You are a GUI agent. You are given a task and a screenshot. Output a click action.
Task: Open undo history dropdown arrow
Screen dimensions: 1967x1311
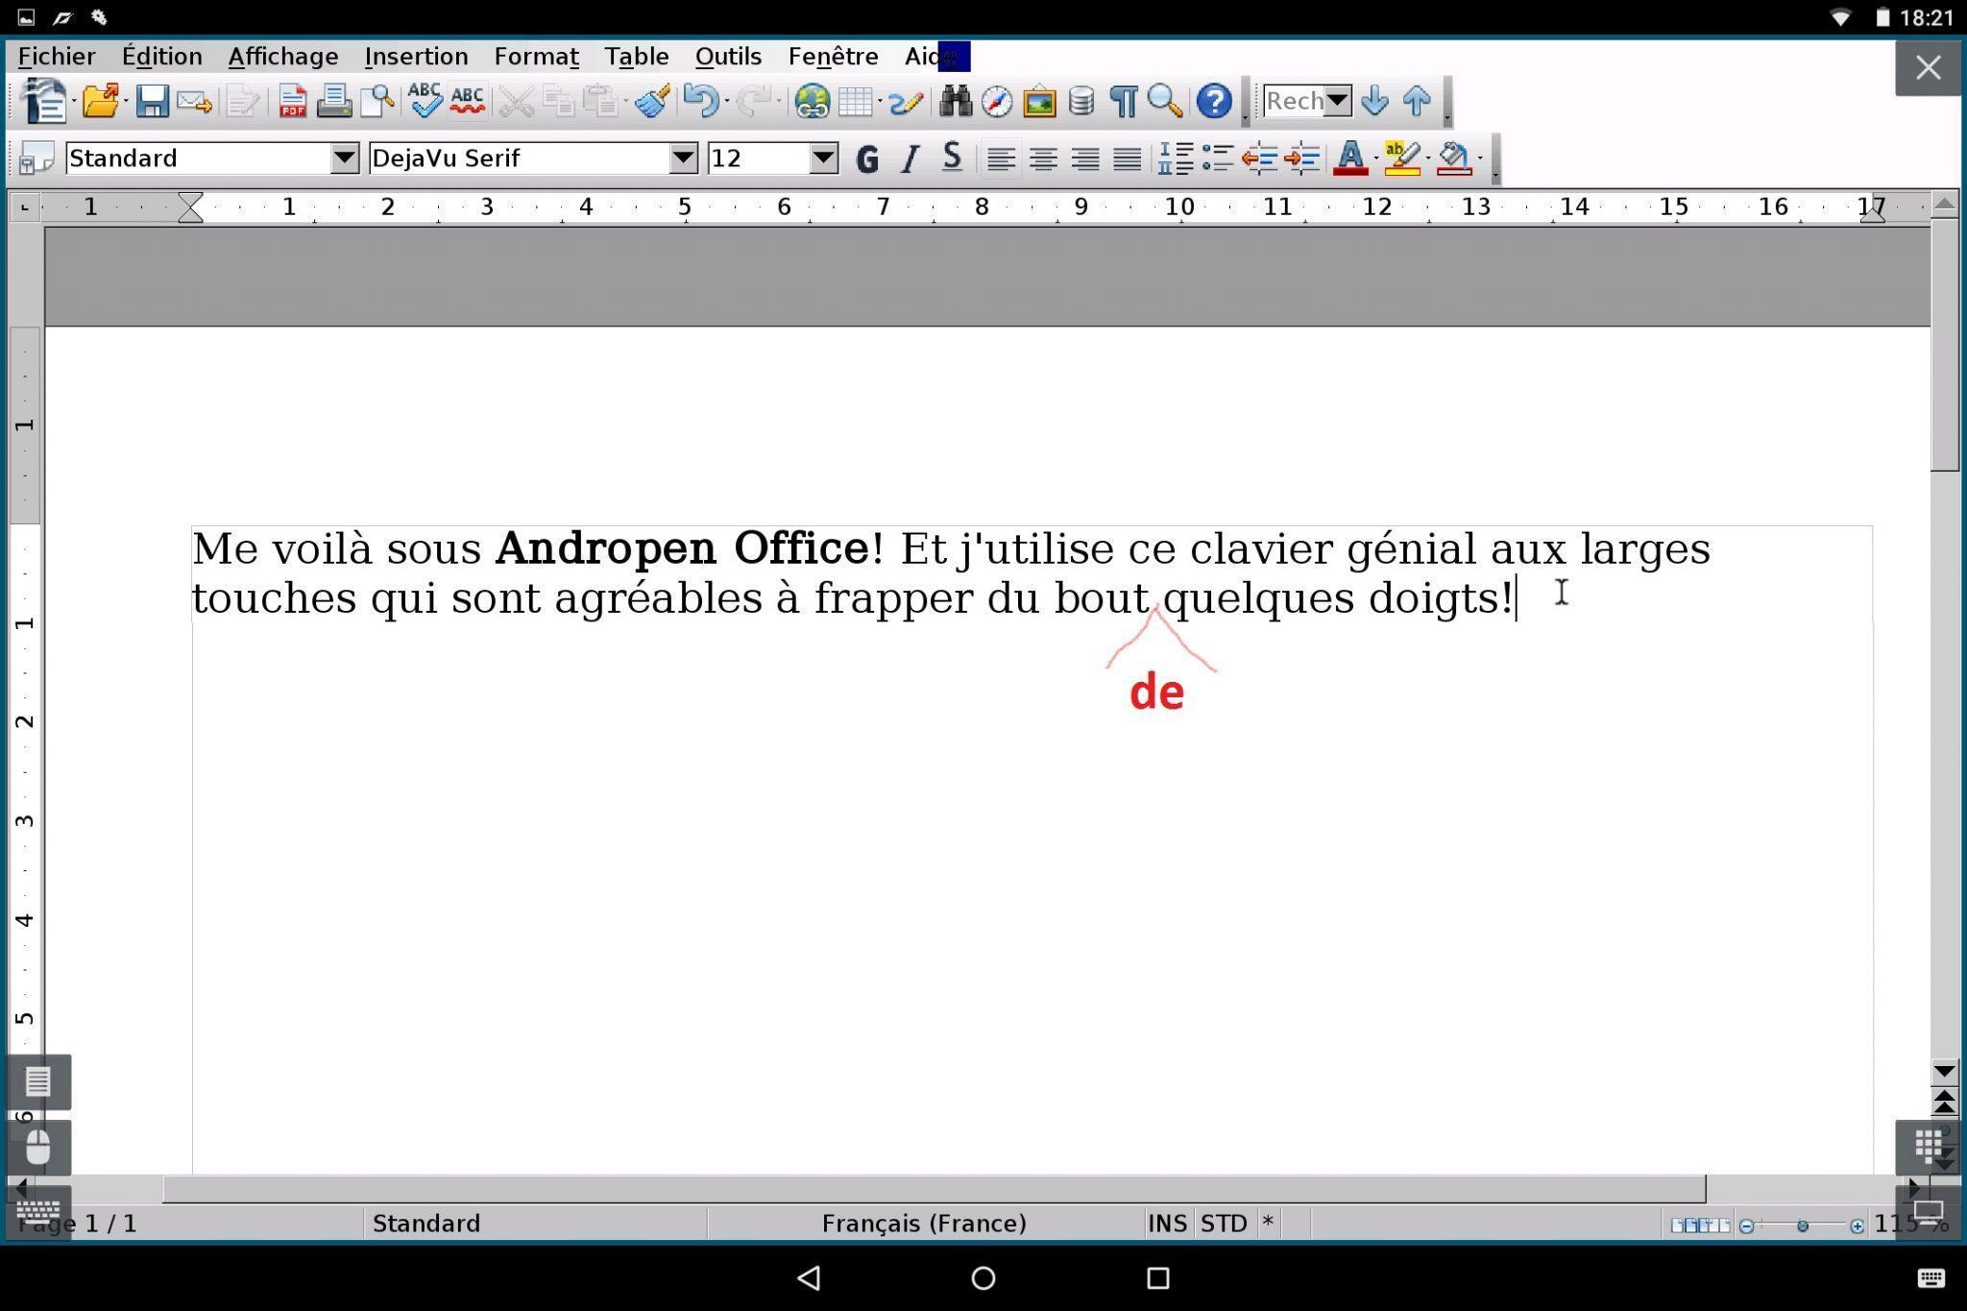pyautogui.click(x=727, y=101)
